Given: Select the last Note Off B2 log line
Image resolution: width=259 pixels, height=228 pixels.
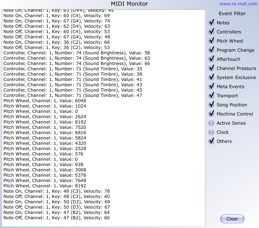Looking at the screenshot, I should pos(56,218).
